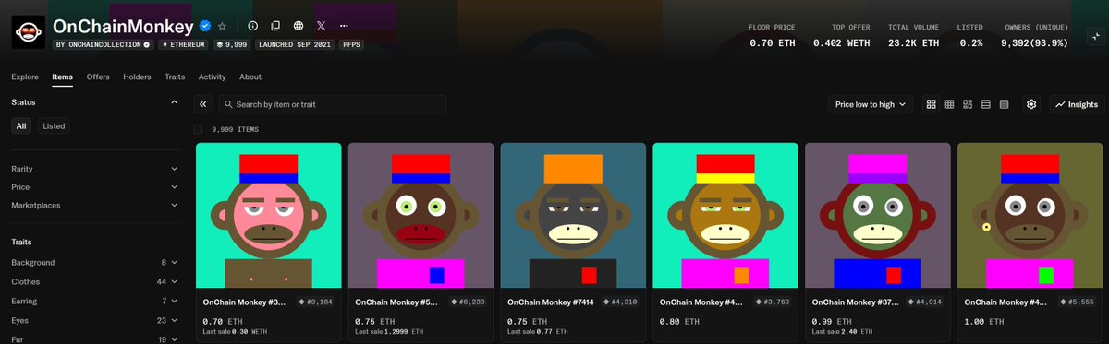Switch to table view
This screenshot has width=1109, height=344.
coord(1005,104)
